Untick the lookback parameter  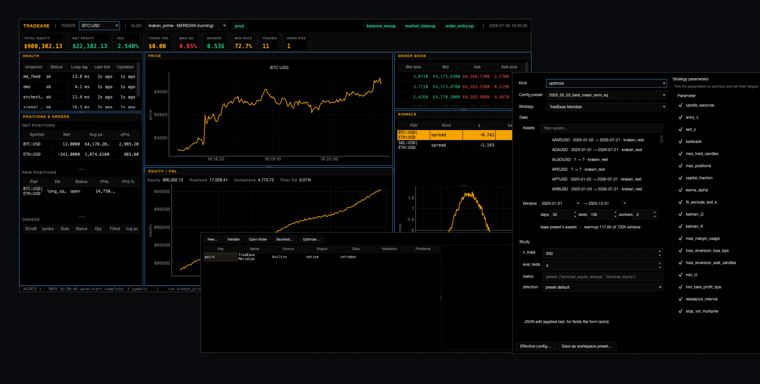point(680,142)
